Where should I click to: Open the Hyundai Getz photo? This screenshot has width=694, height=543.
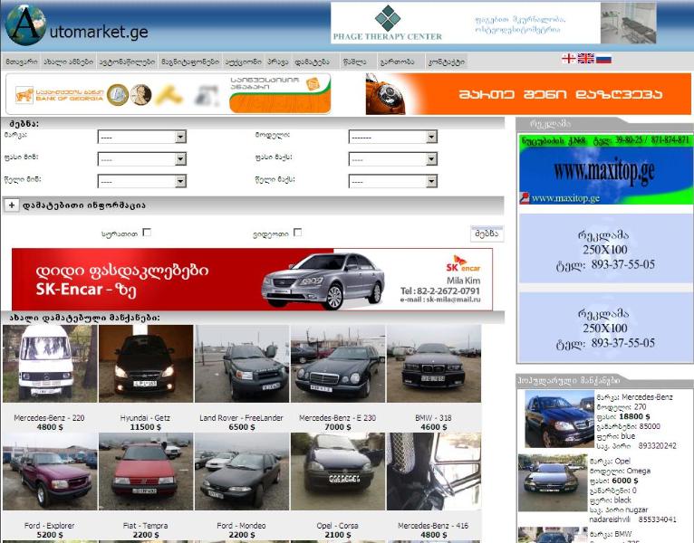[x=146, y=364]
